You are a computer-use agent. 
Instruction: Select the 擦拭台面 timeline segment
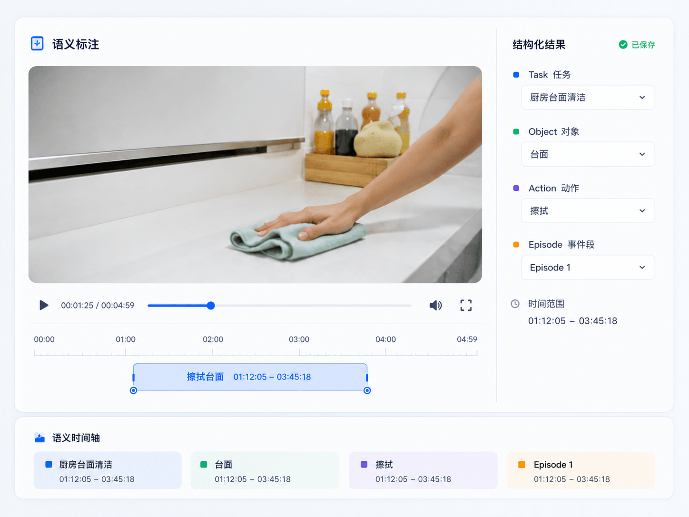(250, 377)
